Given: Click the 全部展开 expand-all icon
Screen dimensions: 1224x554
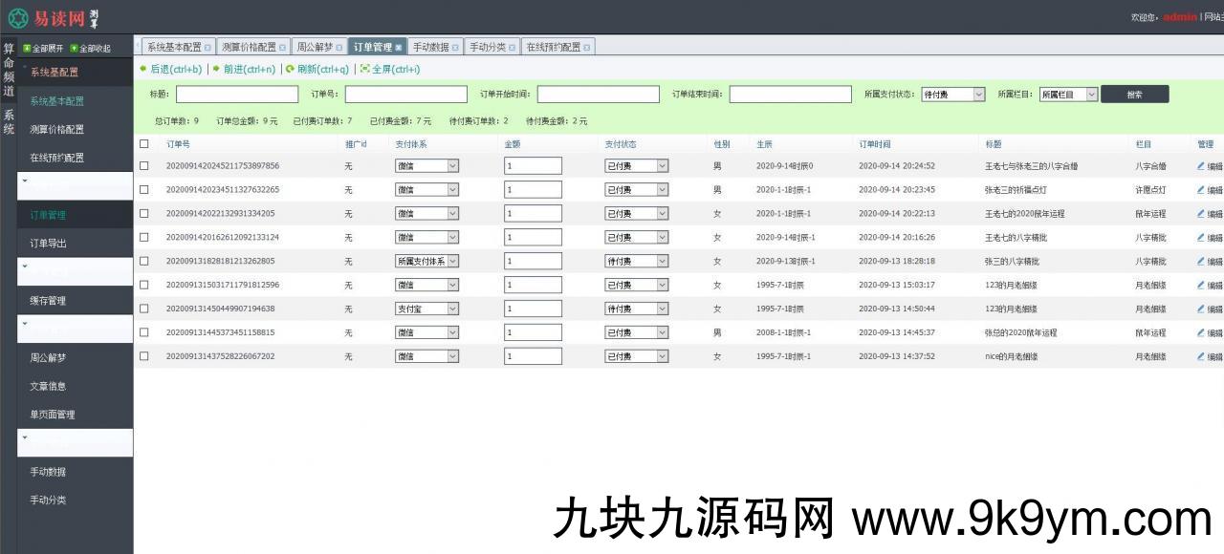Looking at the screenshot, I should pyautogui.click(x=27, y=49).
